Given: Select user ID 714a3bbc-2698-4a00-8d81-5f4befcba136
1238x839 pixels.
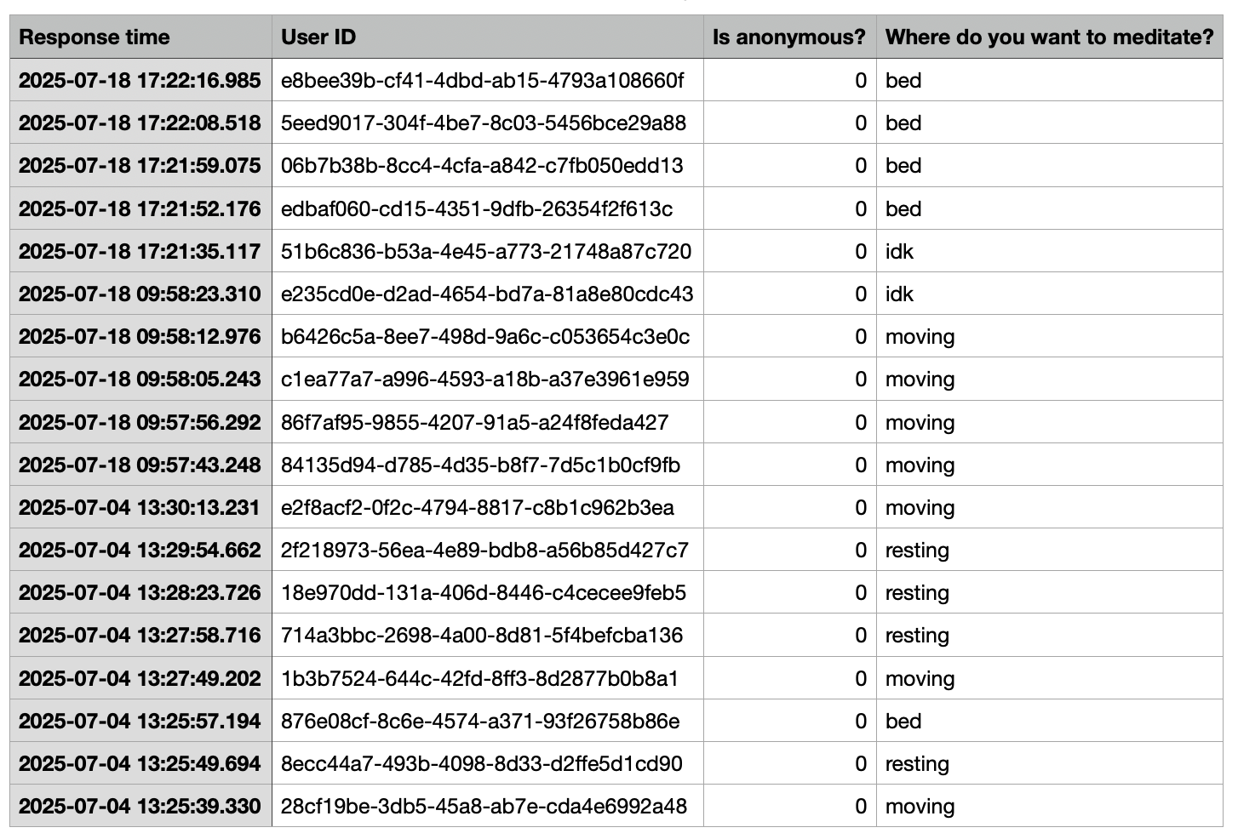Looking at the screenshot, I should point(488,635).
